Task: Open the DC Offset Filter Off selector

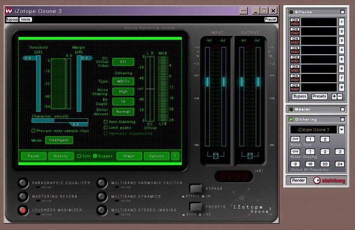Action: (123, 62)
